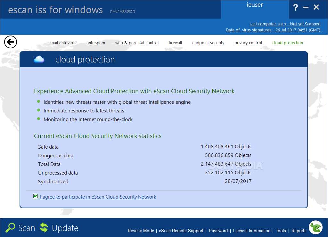
Task: Click the Scan label
Action: [x=27, y=228]
